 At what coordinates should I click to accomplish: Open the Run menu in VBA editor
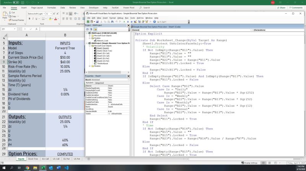click(x=127, y=18)
